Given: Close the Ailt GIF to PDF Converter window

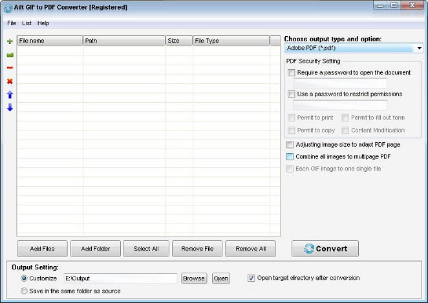Looking at the screenshot, I should tap(412, 5).
